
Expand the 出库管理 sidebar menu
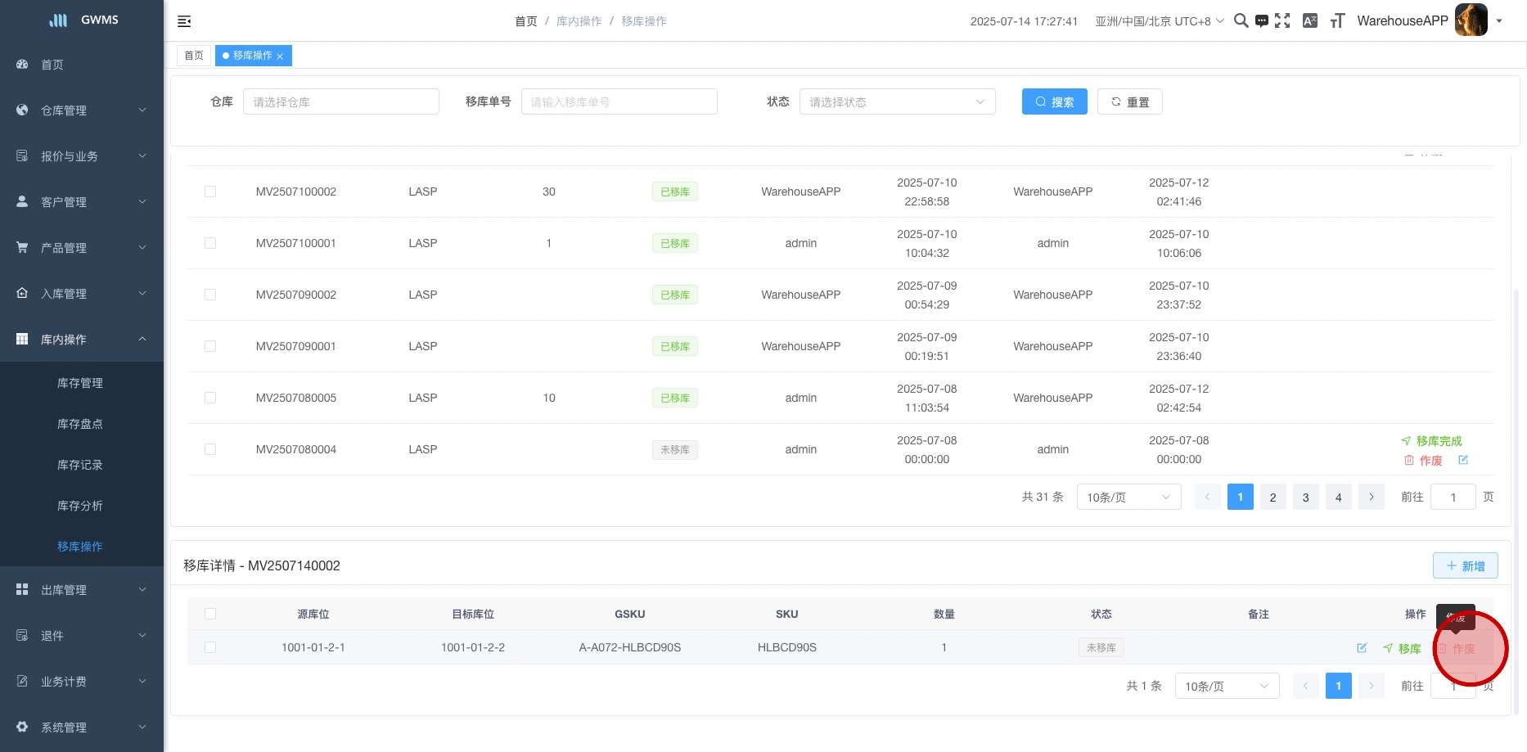point(82,590)
